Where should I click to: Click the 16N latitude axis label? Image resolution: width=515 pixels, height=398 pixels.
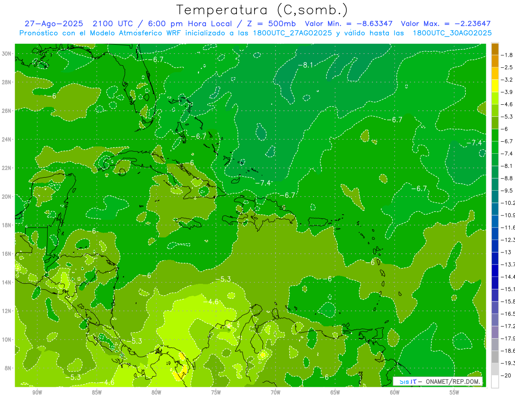(7, 253)
